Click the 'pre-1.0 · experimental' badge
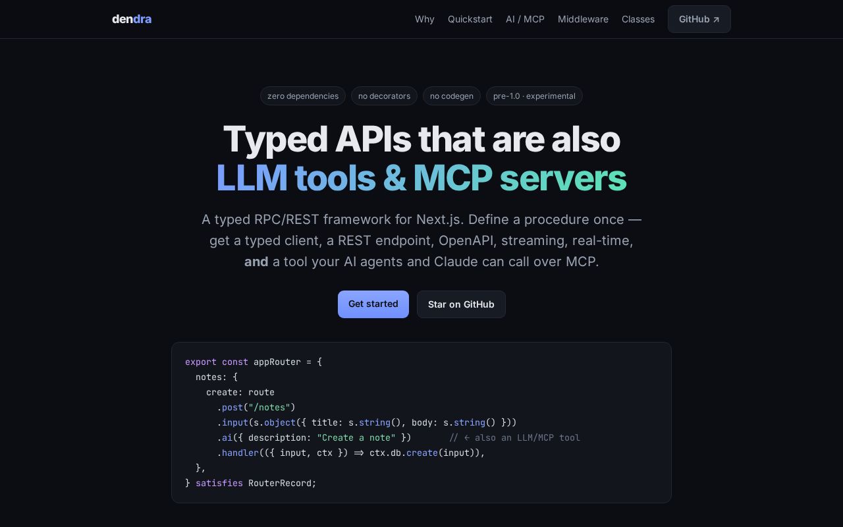Screen dimensions: 843x527 tap(534, 96)
